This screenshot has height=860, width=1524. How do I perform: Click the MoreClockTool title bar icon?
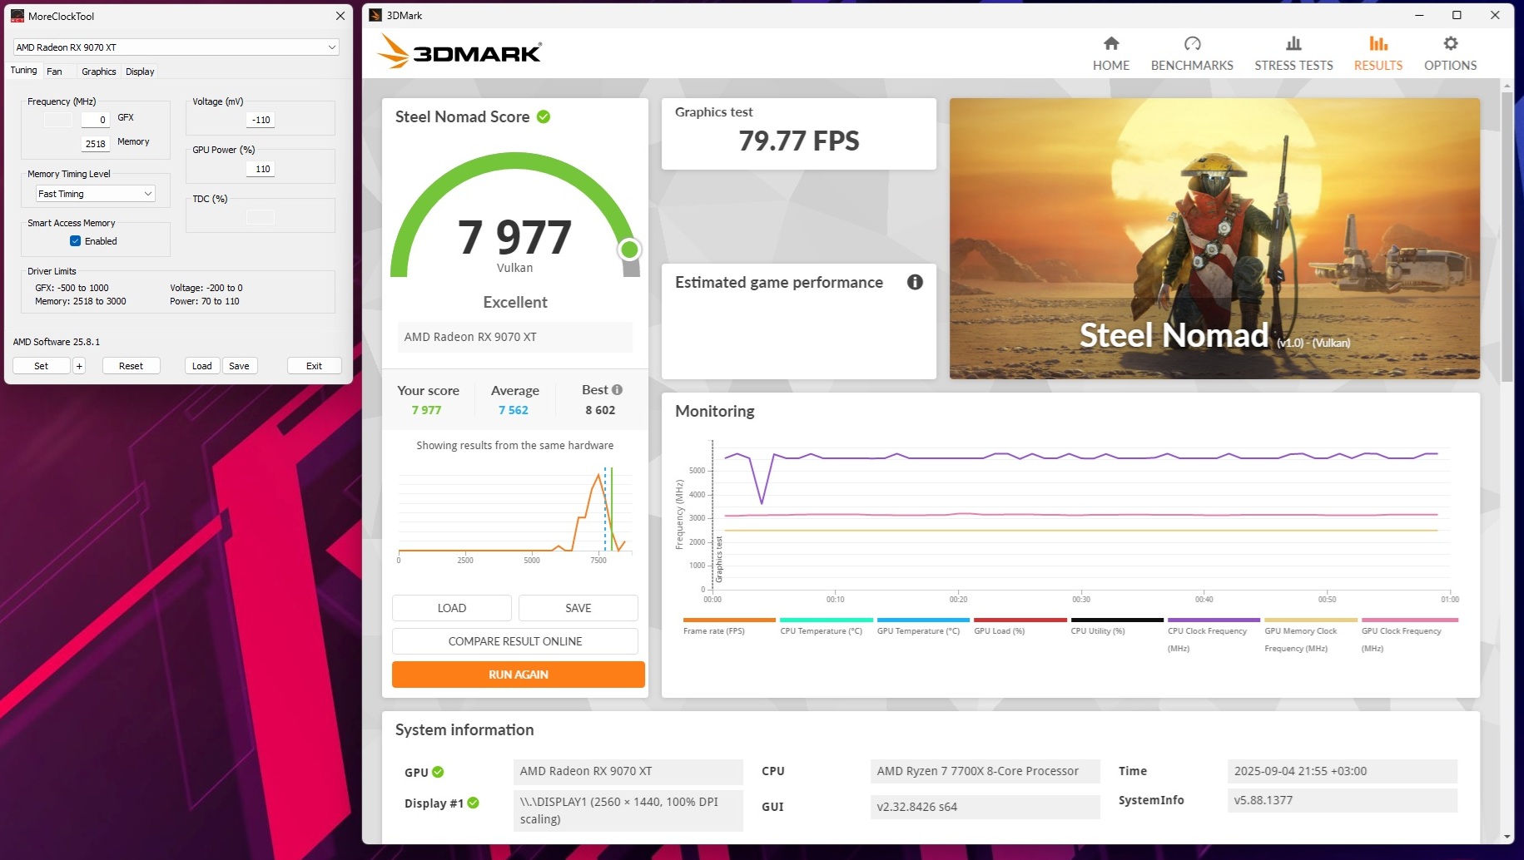(17, 16)
